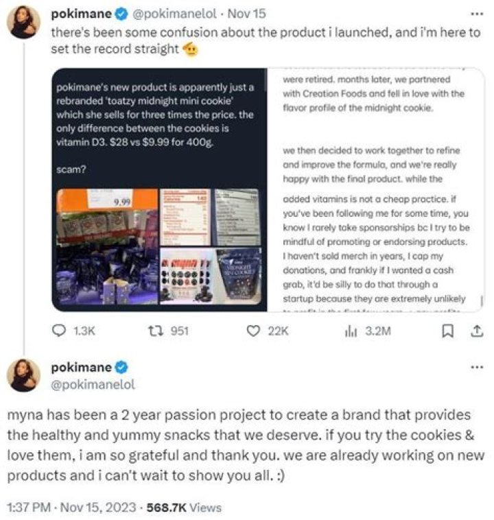Like the tweet with 22K hearts
The width and height of the screenshot is (494, 520).
click(253, 331)
